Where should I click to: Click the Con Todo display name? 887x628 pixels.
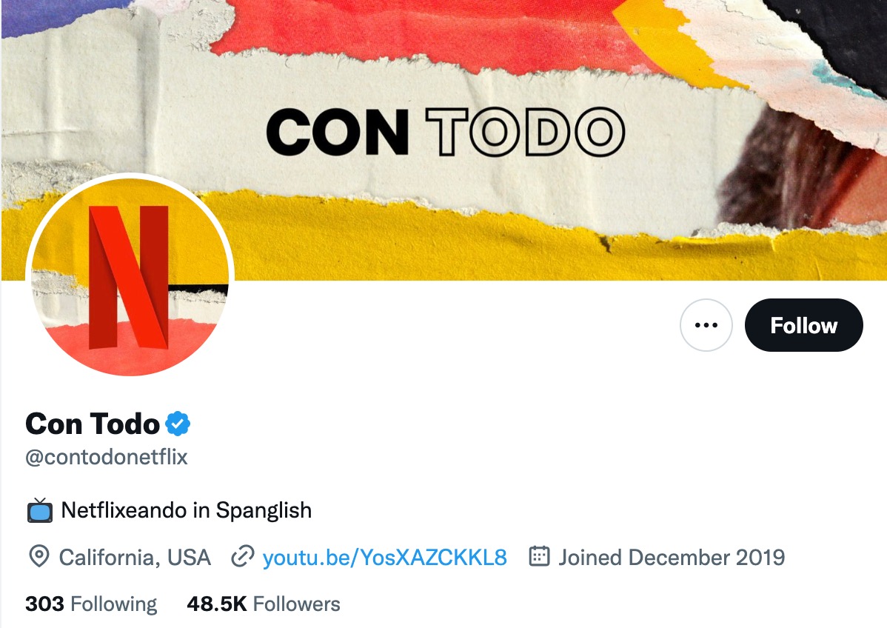(93, 424)
